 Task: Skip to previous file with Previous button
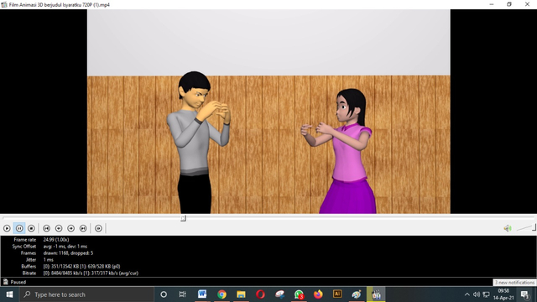coord(47,228)
